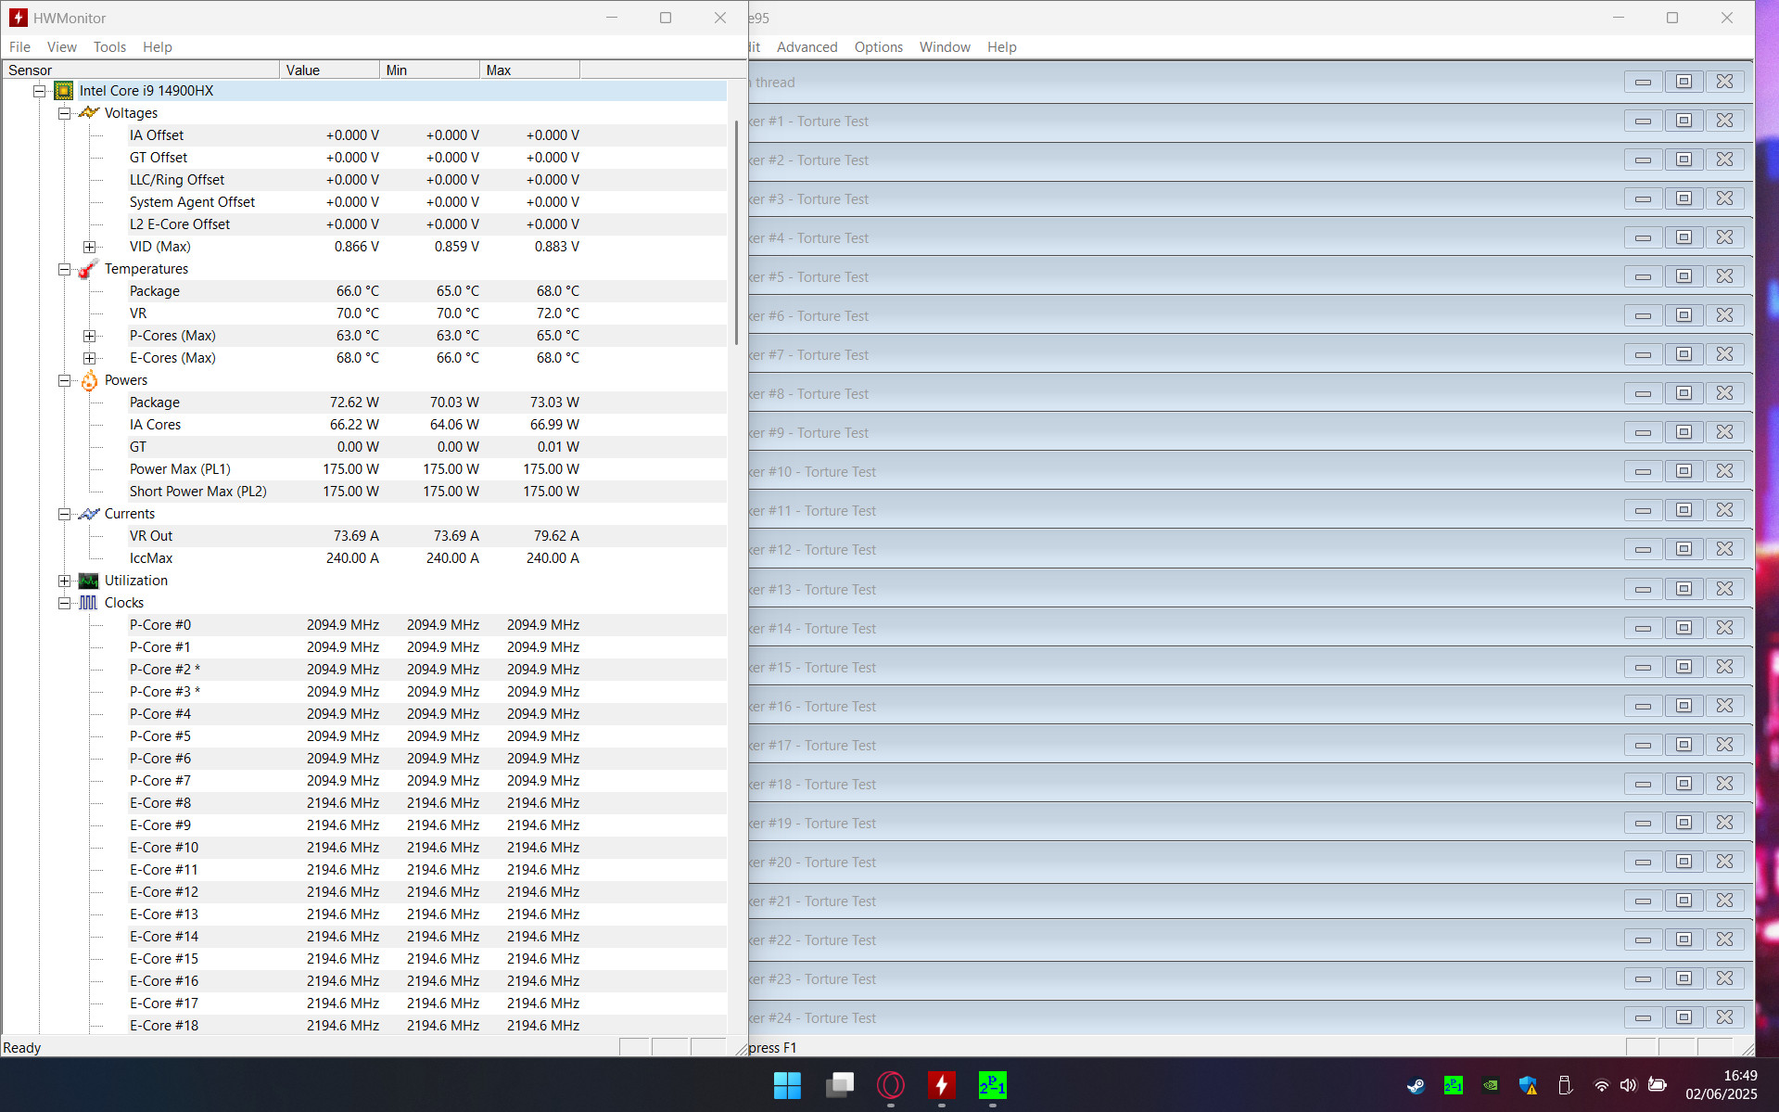The width and height of the screenshot is (1779, 1112).
Task: Click the Value column header
Action: tap(329, 70)
